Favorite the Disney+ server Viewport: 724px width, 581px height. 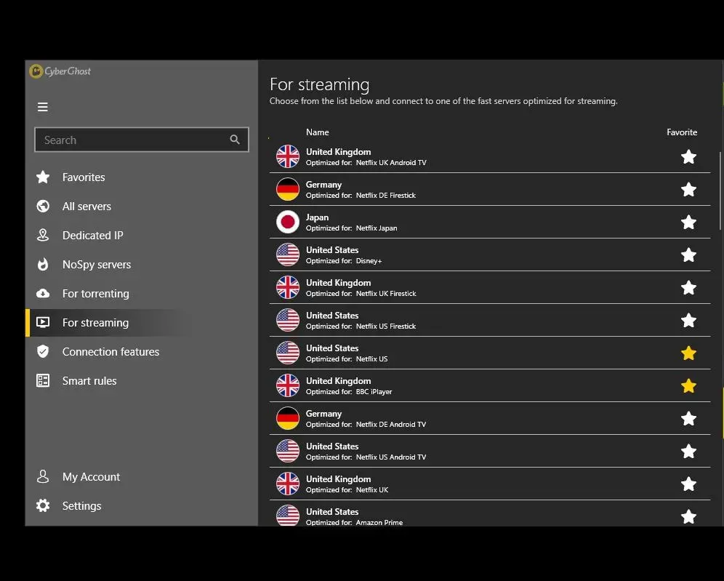pos(688,255)
